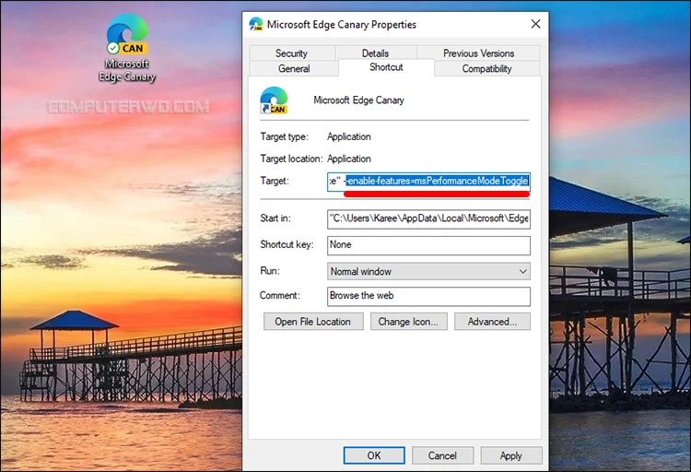Click the Edge Canary icon in dialog title bar

(x=255, y=24)
